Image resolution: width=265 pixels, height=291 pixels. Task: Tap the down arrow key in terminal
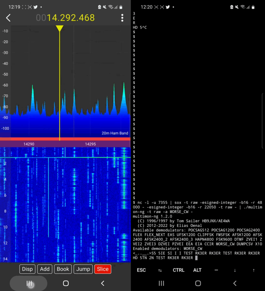click(x=235, y=271)
